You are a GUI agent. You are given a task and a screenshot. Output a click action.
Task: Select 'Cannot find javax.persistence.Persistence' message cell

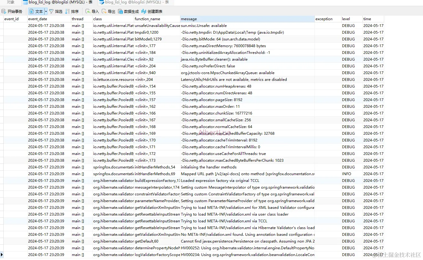click(247, 241)
